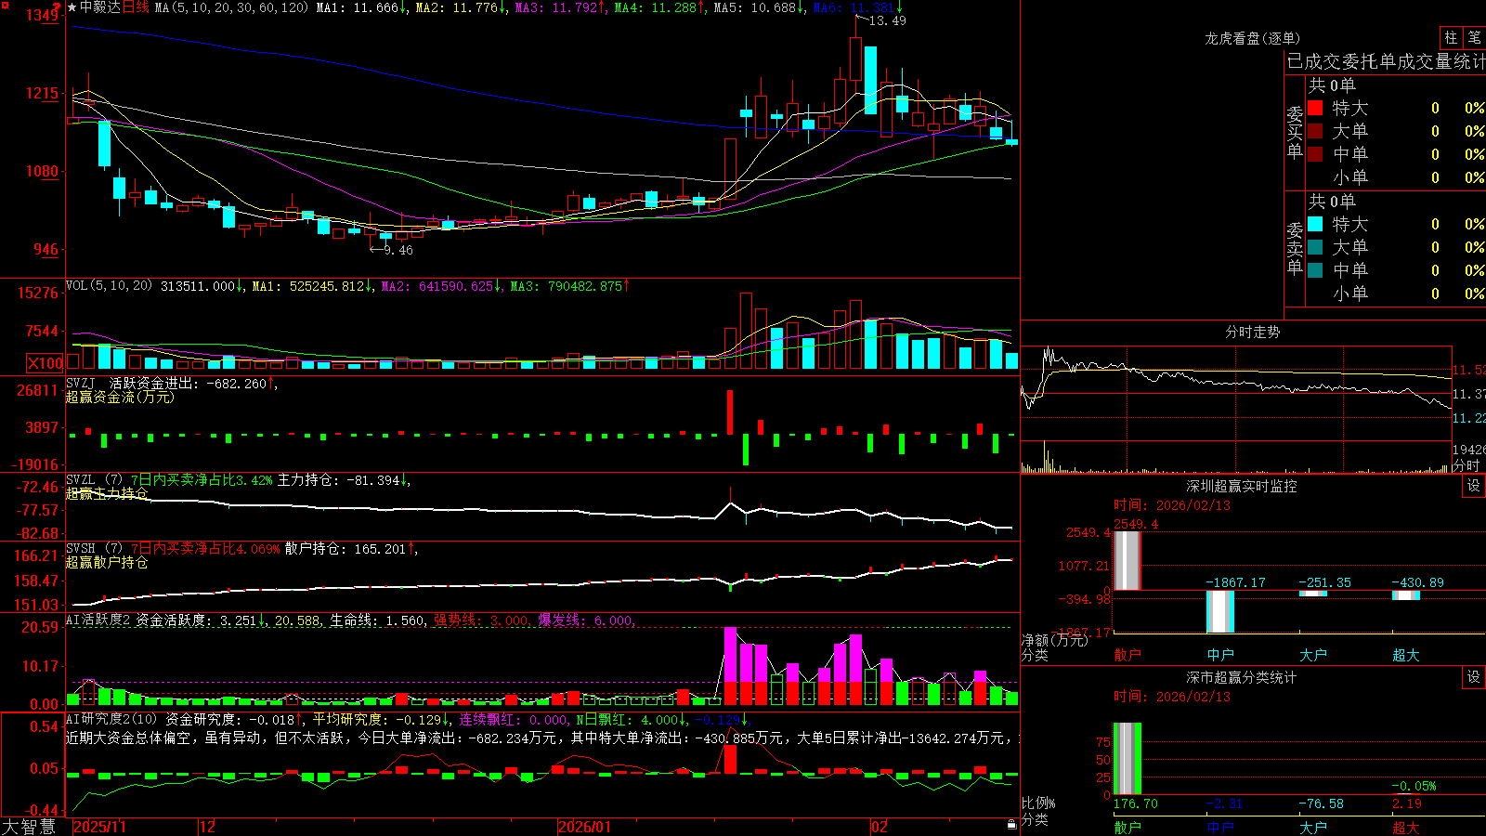Click the X100 volume multiplier box

46,363
